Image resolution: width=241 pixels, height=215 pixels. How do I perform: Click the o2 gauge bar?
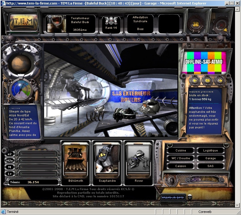click(x=38, y=154)
